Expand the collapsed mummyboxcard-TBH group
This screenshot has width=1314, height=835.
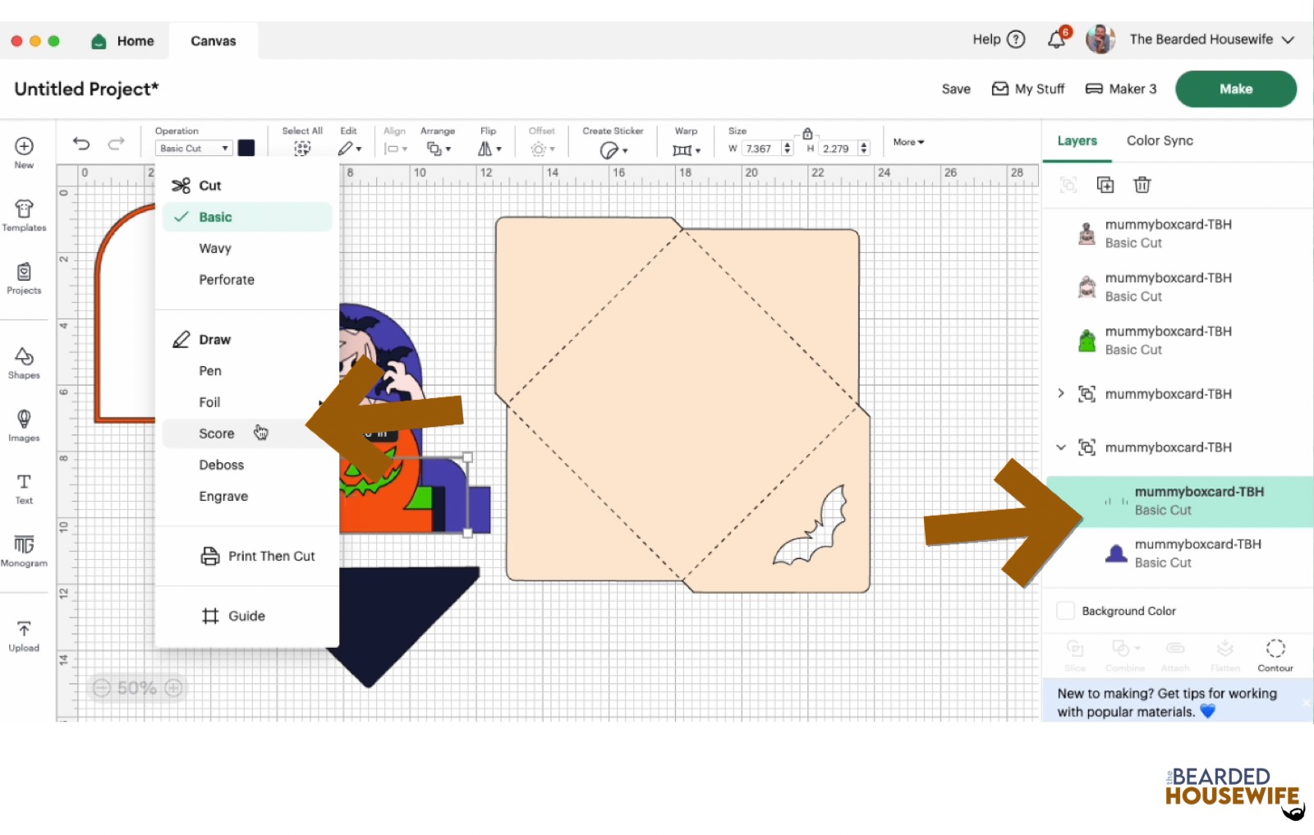point(1060,394)
